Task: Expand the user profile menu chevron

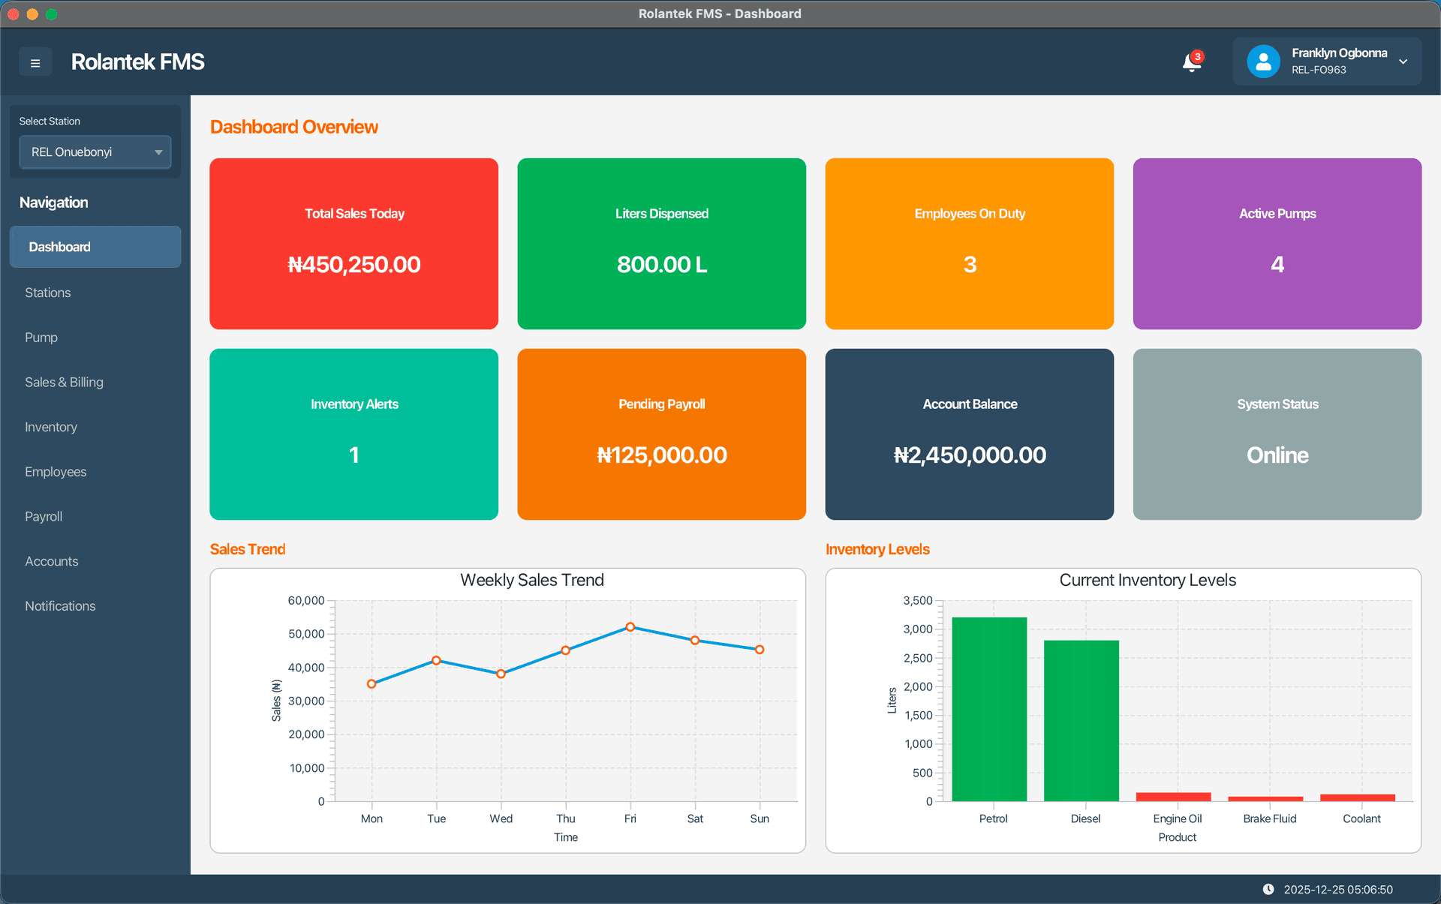Action: tap(1403, 62)
